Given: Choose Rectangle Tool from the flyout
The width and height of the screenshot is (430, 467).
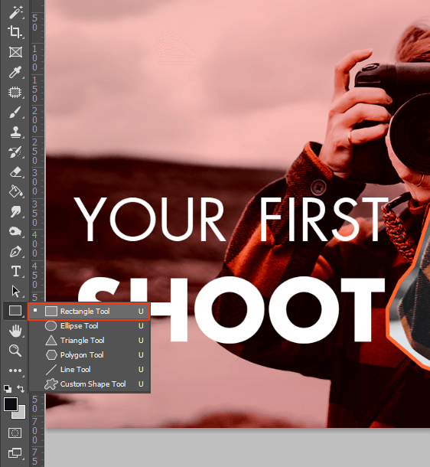Looking at the screenshot, I should pyautogui.click(x=89, y=312).
